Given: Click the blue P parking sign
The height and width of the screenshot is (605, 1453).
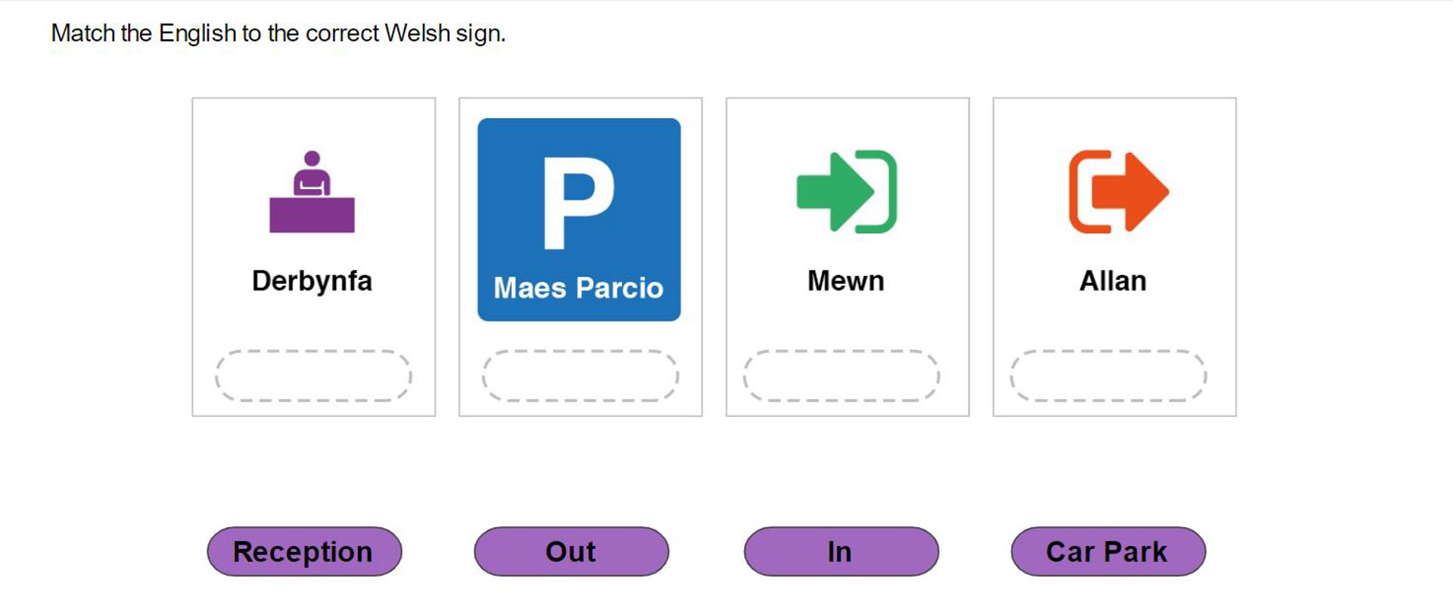Looking at the screenshot, I should pos(579,219).
